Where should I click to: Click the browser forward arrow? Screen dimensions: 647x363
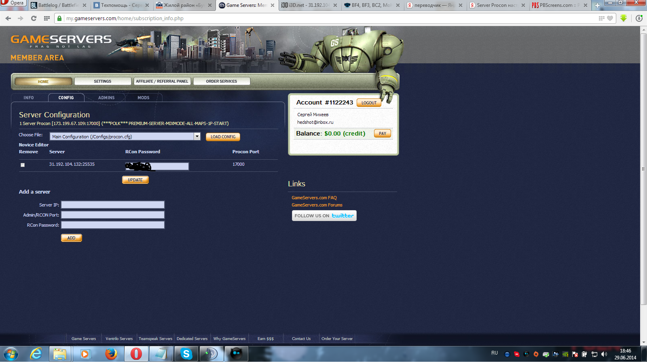[21, 18]
